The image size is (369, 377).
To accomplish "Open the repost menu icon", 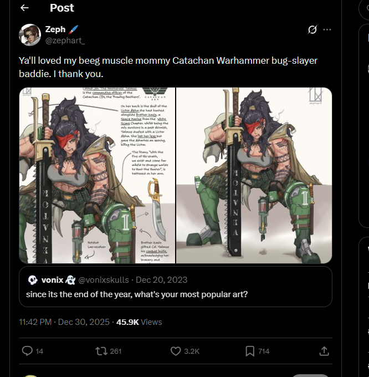I will [101, 351].
